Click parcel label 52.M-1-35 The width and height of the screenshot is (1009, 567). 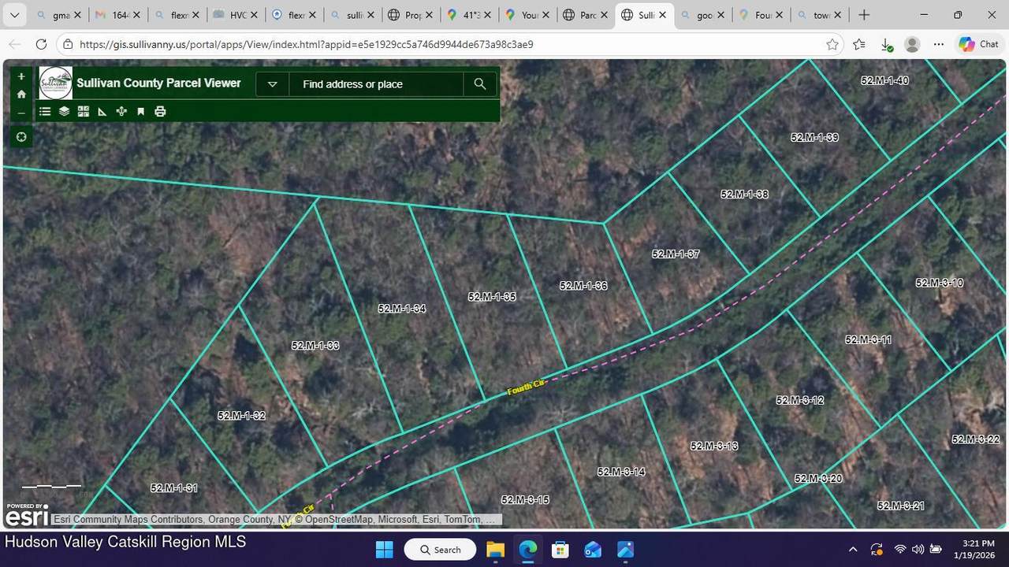tap(492, 297)
